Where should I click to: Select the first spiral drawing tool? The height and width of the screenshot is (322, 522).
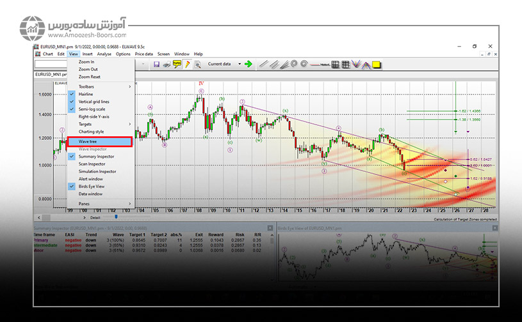tap(295, 64)
